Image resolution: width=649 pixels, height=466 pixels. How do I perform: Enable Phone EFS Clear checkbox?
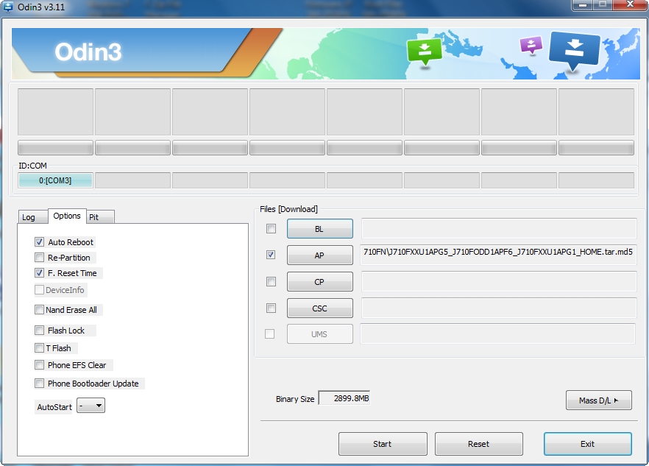click(x=39, y=365)
